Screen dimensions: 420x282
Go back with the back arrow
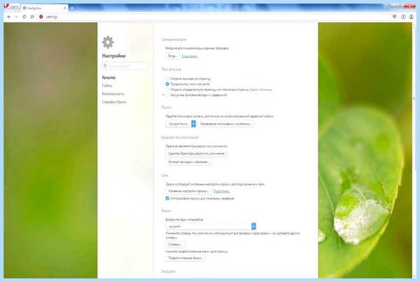[9, 17]
